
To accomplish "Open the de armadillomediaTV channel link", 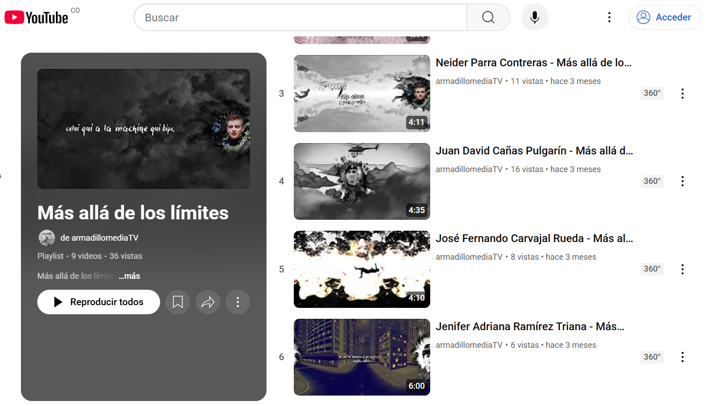I will coord(99,238).
